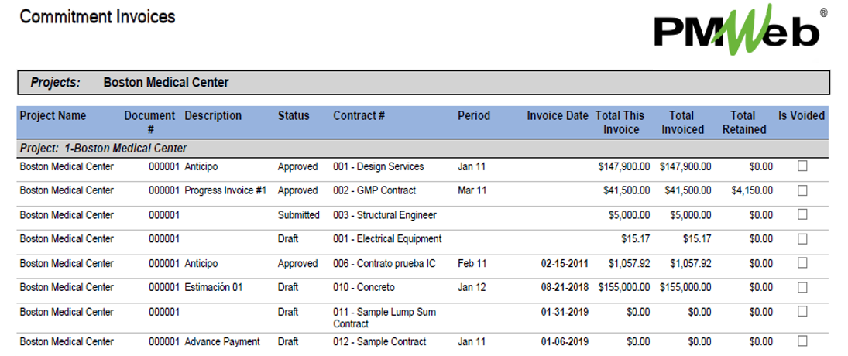Click the $41,500.00 Total Invoiced value
This screenshot has width=848, height=356.
coord(688,190)
